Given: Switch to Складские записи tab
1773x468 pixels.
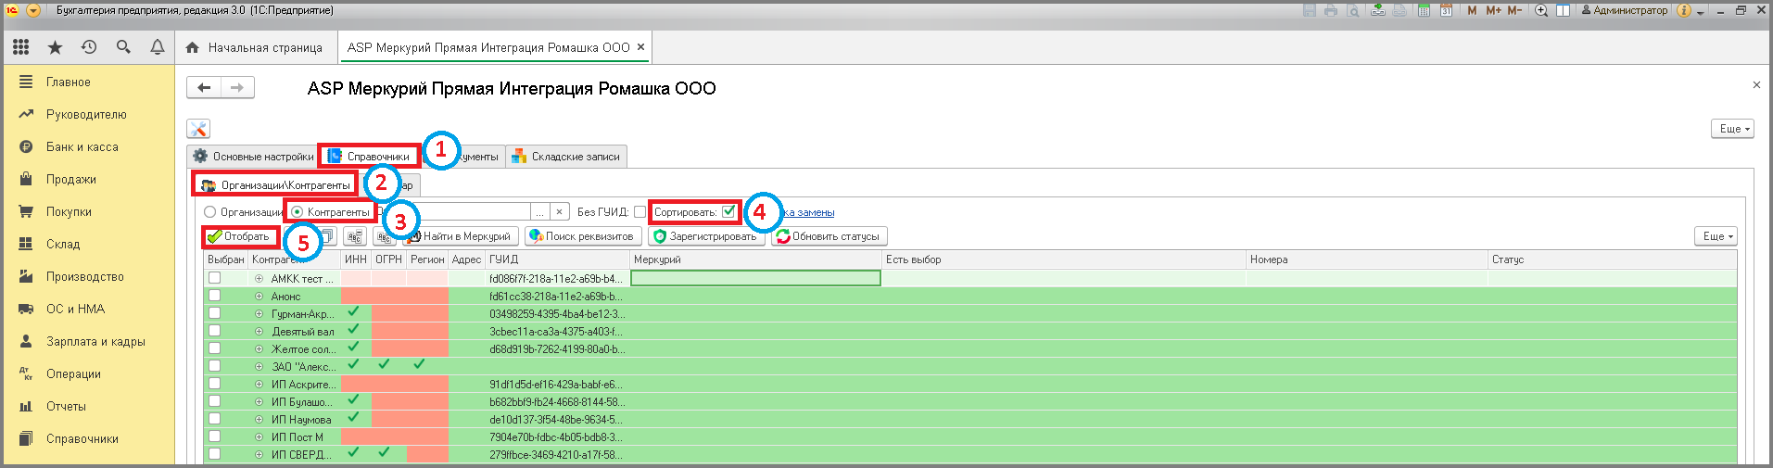Looking at the screenshot, I should [x=566, y=157].
